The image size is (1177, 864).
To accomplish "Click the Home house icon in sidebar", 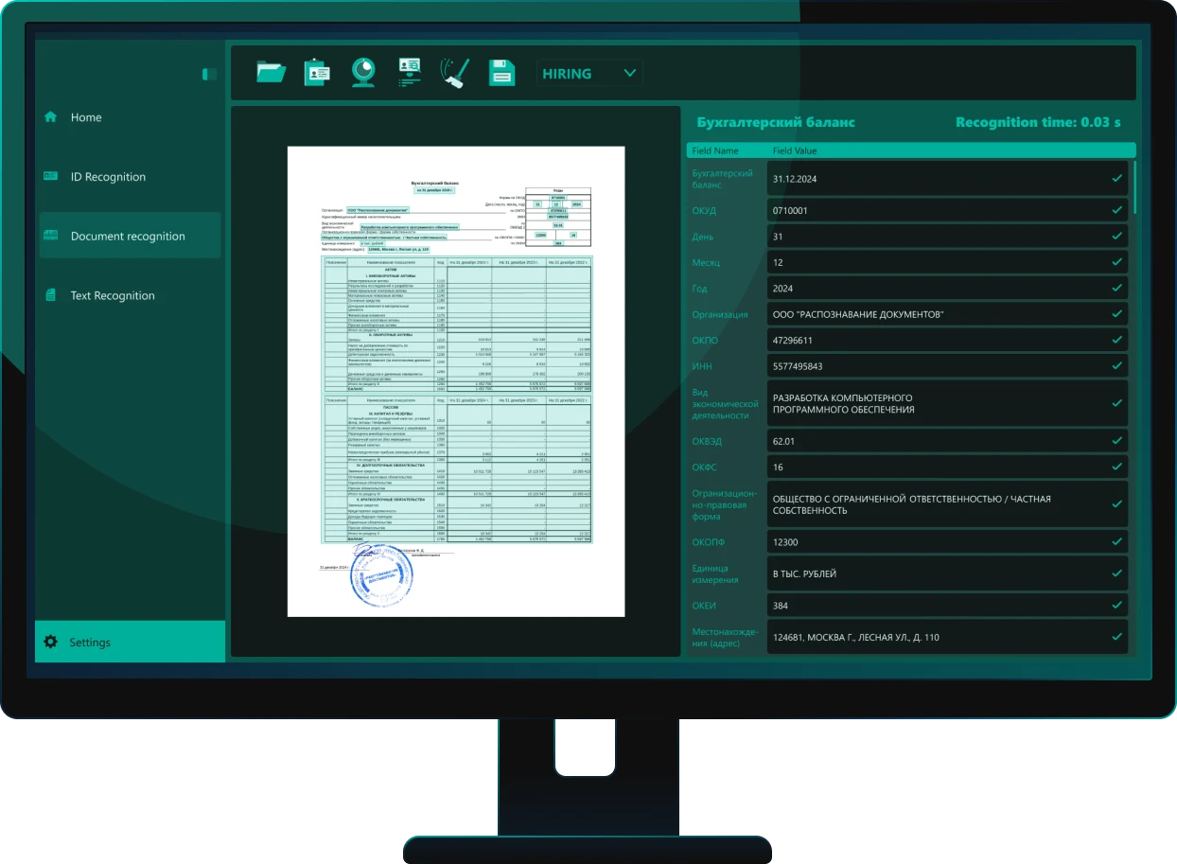I will (x=51, y=117).
